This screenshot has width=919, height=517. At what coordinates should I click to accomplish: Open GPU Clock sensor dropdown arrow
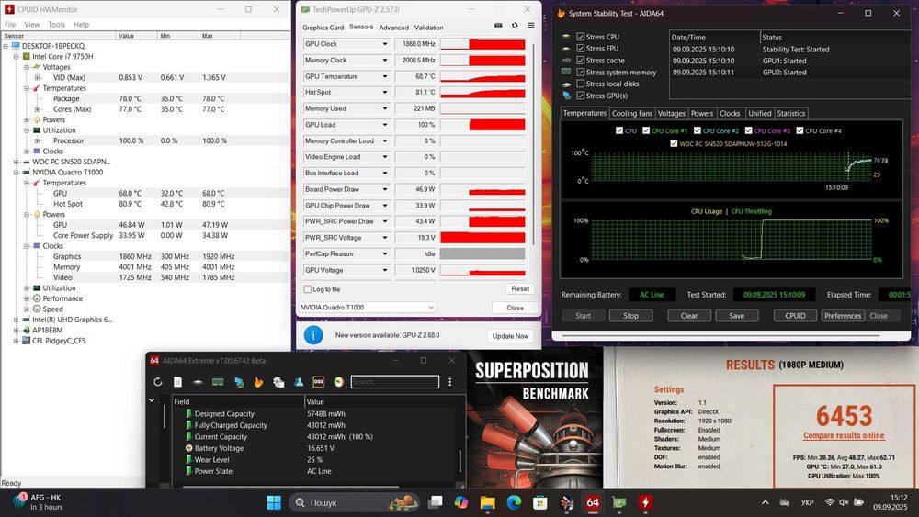(385, 44)
